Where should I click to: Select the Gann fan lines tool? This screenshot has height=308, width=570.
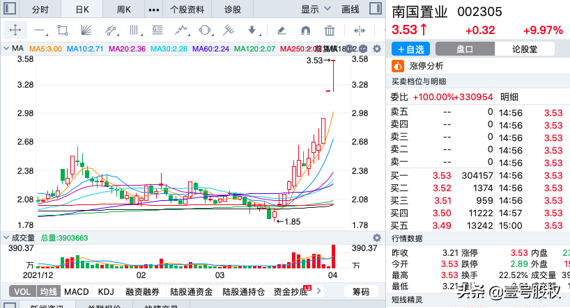pyautogui.click(x=86, y=30)
